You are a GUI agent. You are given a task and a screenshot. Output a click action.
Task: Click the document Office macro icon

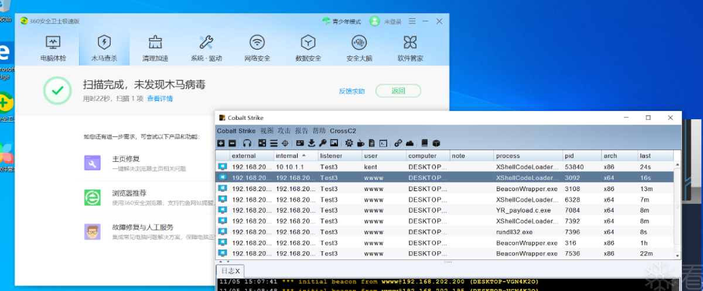click(372, 143)
